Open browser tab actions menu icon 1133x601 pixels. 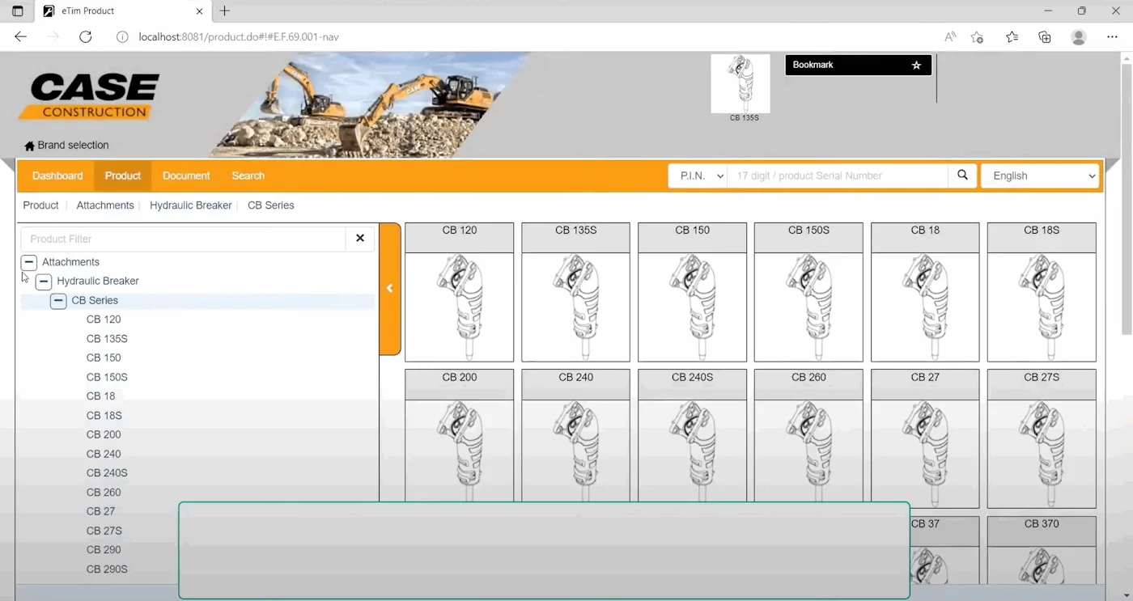[x=18, y=11]
